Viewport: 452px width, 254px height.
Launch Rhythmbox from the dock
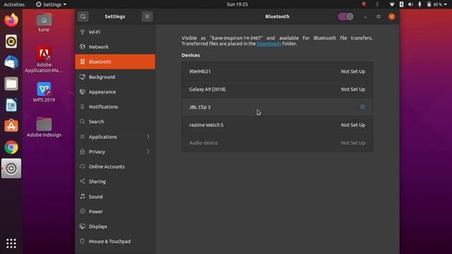click(x=11, y=42)
